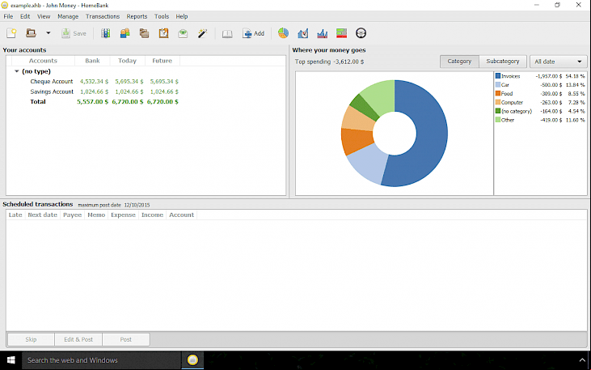Click the Bank column header

coord(92,61)
